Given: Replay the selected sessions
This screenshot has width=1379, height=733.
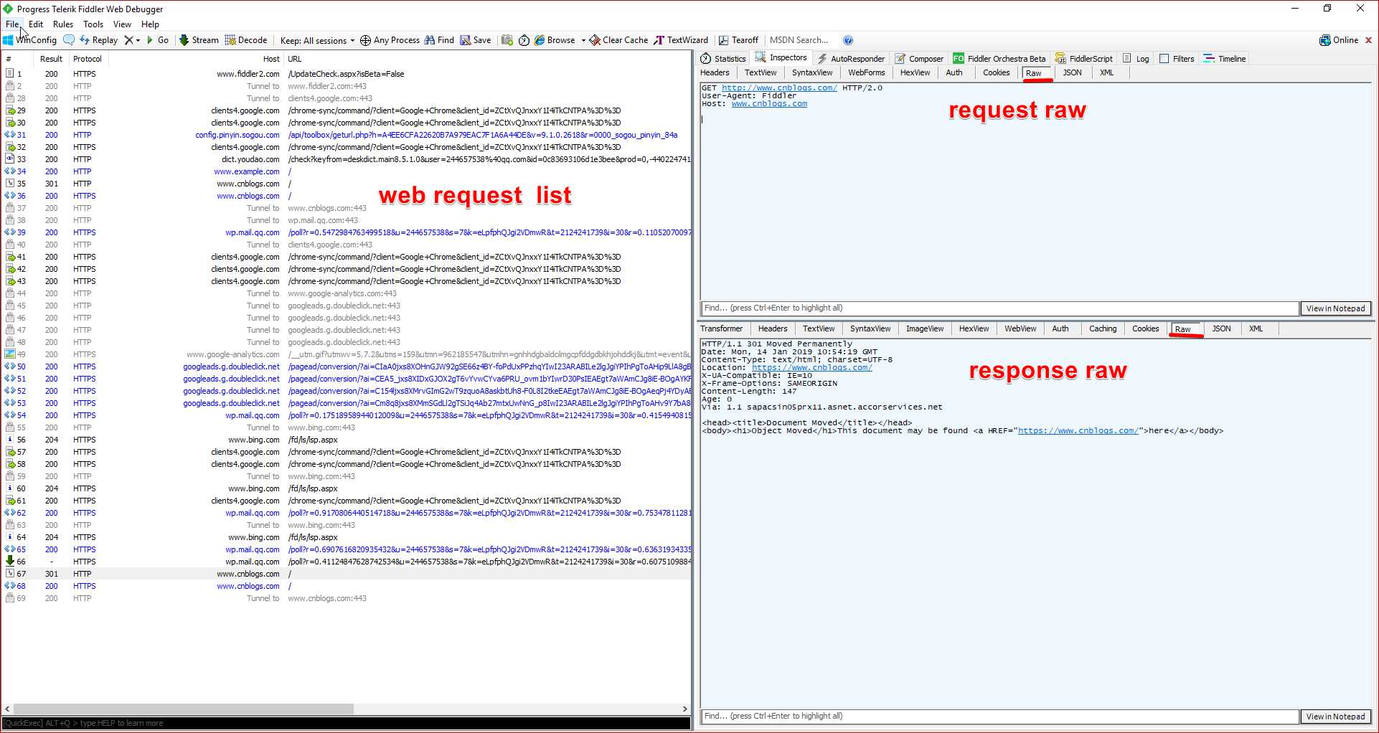Looking at the screenshot, I should 99,40.
